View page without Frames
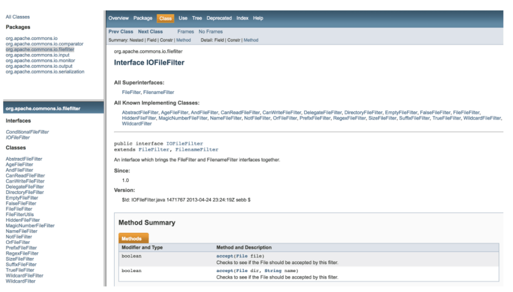This screenshot has width=513, height=292. tap(210, 31)
